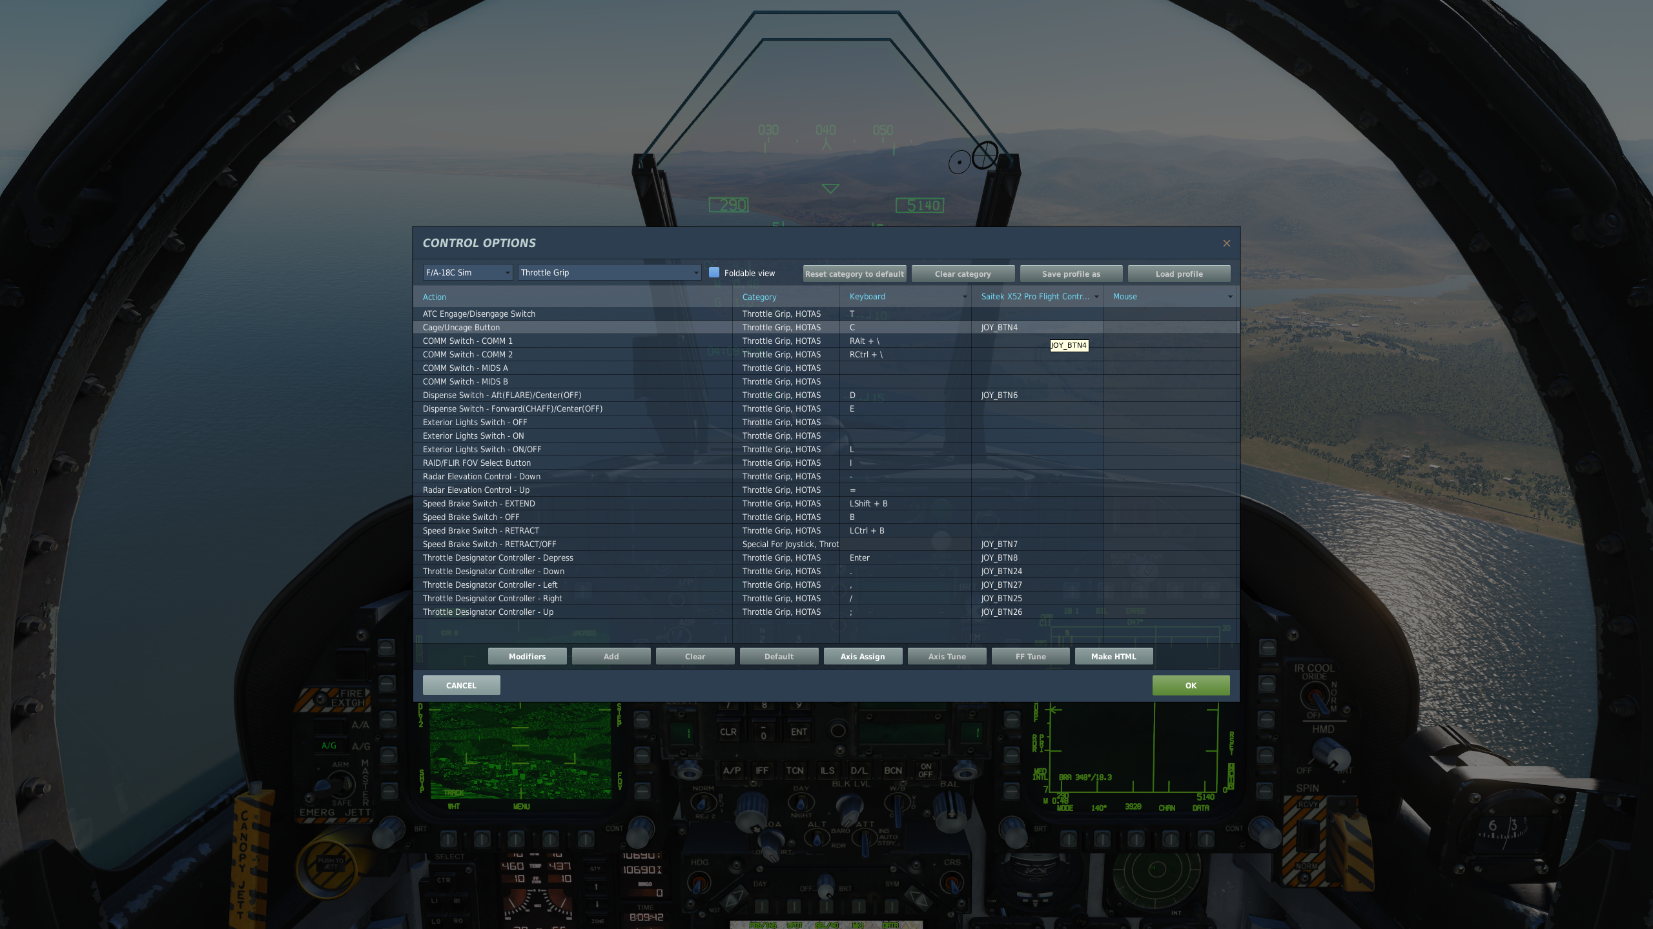The height and width of the screenshot is (929, 1653).
Task: Click the JOY_BTN7 joystick binding cell
Action: pos(1037,544)
